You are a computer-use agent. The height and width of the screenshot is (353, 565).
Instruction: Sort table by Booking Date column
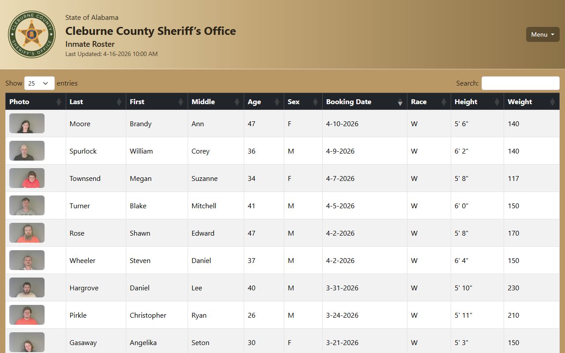[x=365, y=101]
